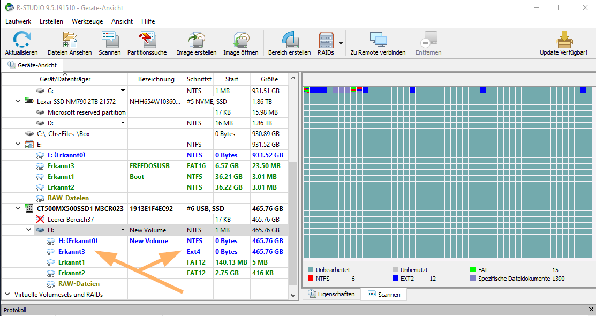Click scroll-down arrow of device list
Image resolution: width=596 pixels, height=316 pixels.
click(x=293, y=295)
